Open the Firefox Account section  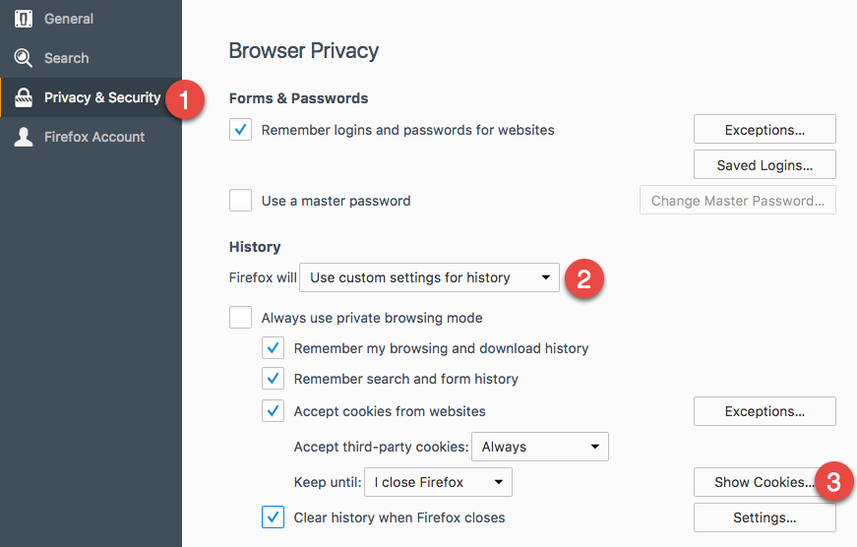coord(93,137)
